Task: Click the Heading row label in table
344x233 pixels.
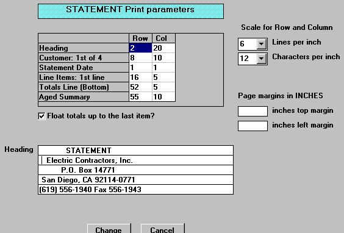Action: pos(84,48)
